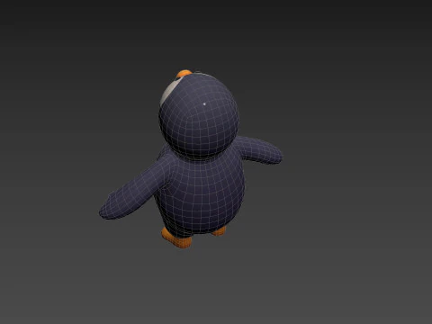Click the white vertex on penguin's head

click(x=204, y=104)
